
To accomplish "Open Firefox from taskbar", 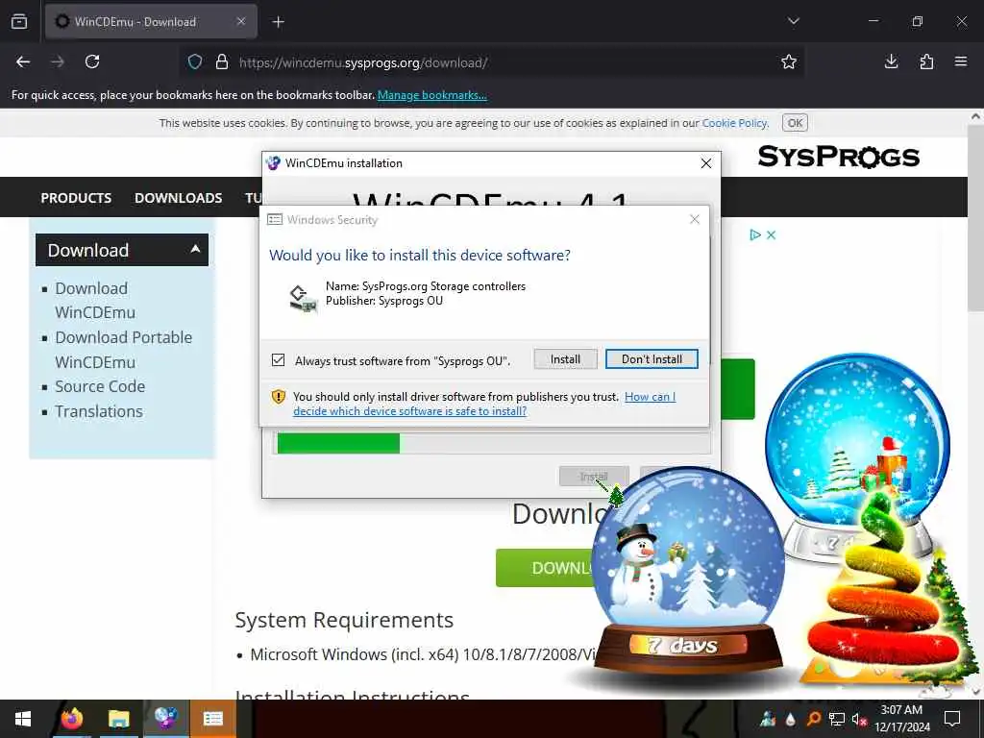I will click(71, 719).
